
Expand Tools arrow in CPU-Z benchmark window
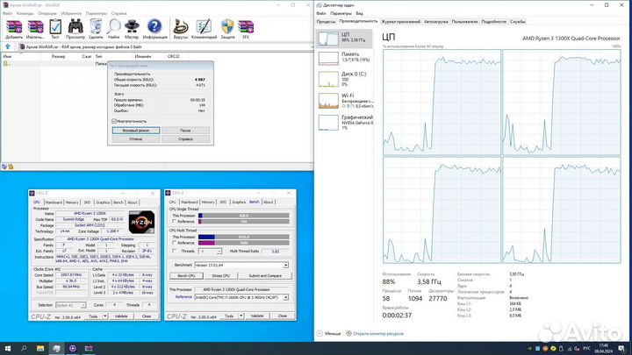(241, 316)
